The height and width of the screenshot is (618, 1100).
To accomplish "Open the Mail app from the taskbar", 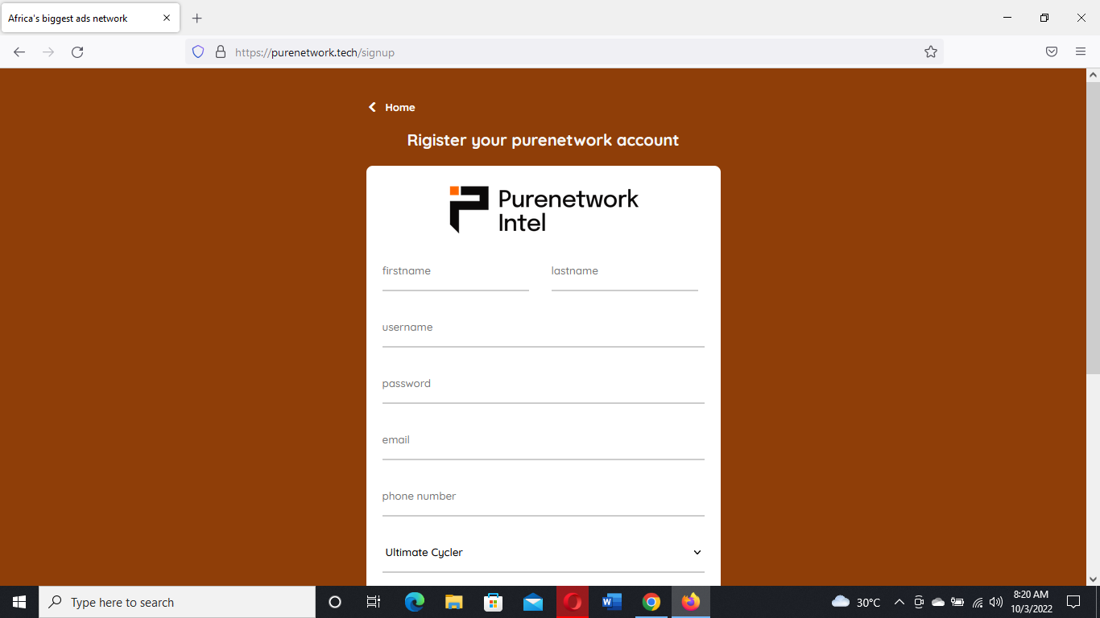I will [533, 602].
